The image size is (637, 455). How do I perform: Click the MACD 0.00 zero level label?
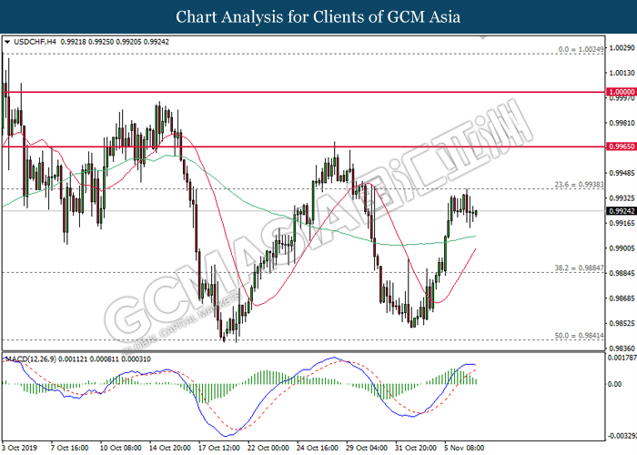click(616, 384)
